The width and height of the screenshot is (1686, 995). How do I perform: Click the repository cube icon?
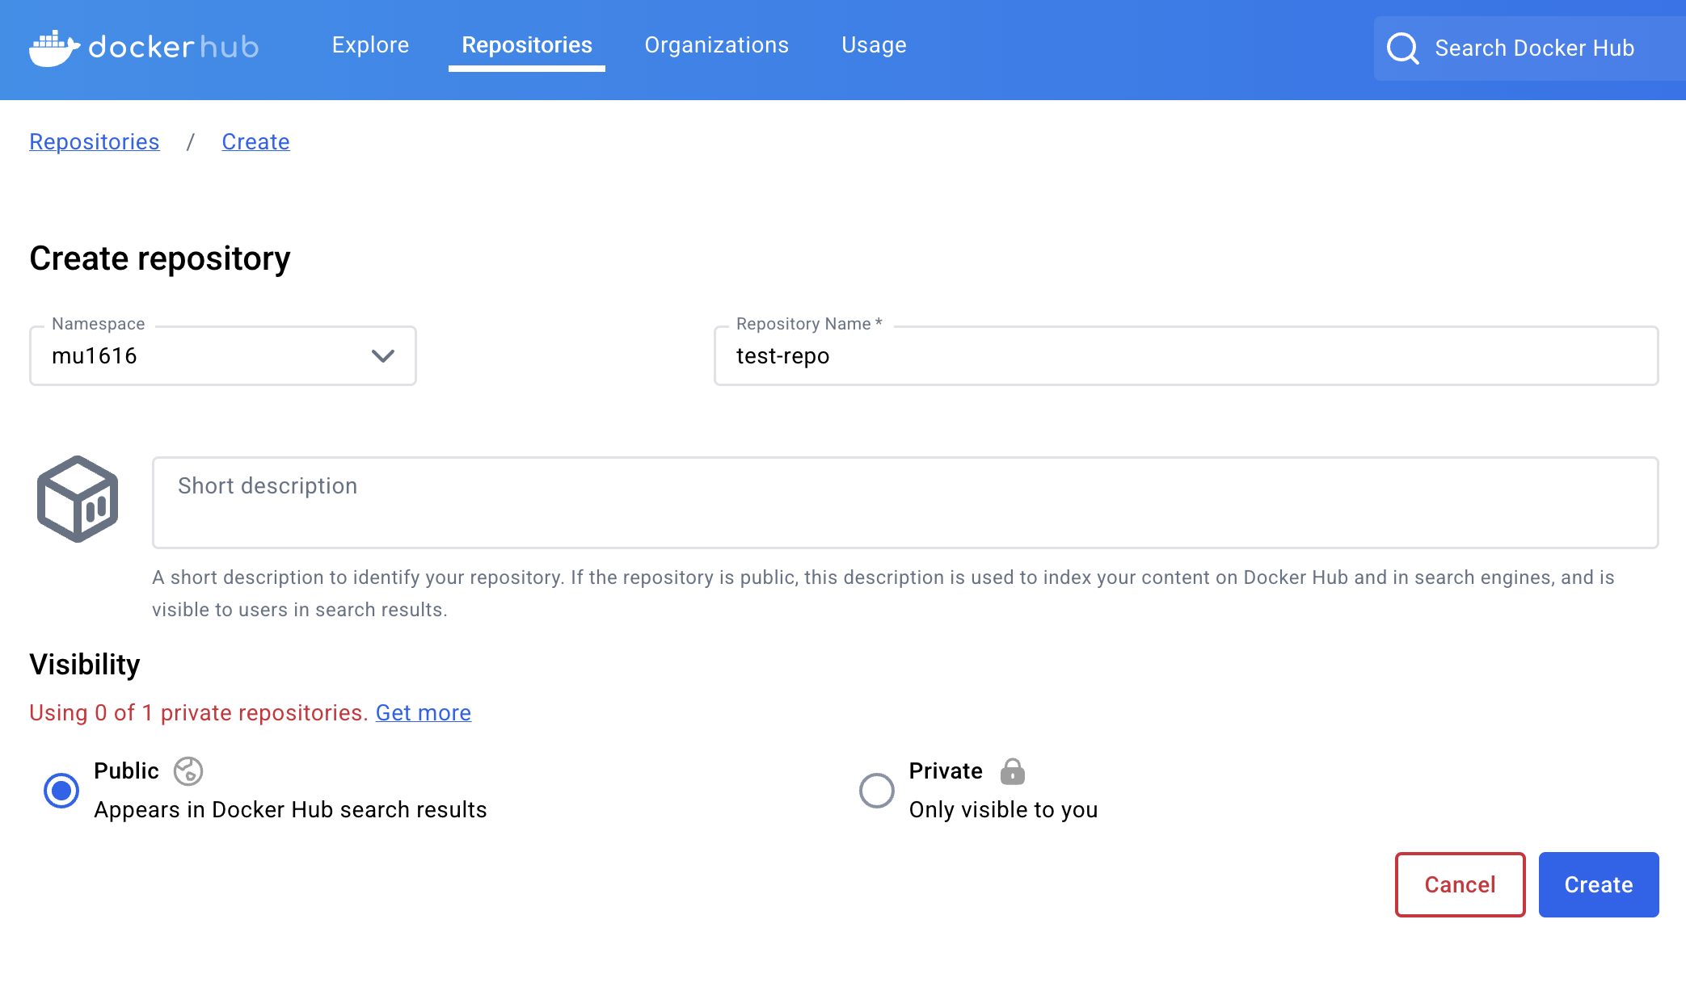click(78, 499)
